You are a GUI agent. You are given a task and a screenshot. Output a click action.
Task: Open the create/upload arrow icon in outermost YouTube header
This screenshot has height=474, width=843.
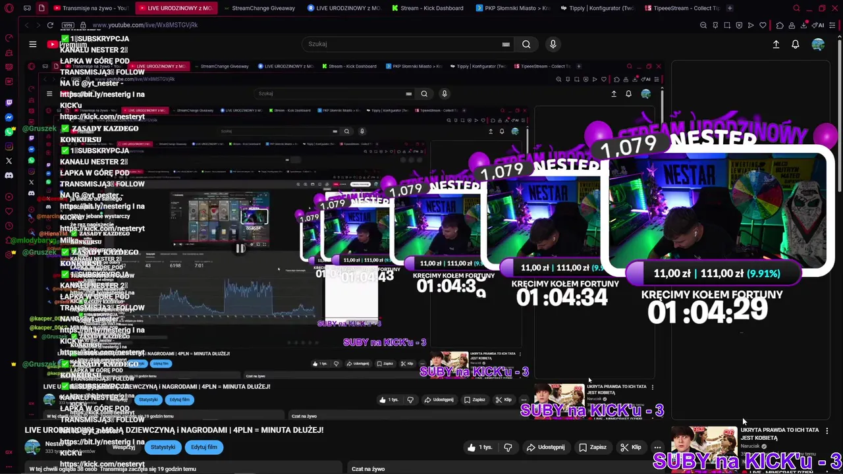(x=776, y=44)
